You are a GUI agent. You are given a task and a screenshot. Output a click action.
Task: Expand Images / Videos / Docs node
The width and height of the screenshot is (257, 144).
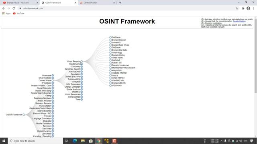pyautogui.click(x=53, y=86)
